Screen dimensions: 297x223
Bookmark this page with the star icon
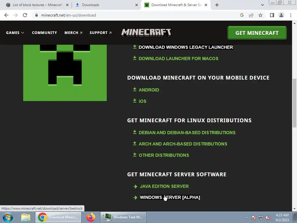pyautogui.click(x=260, y=15)
